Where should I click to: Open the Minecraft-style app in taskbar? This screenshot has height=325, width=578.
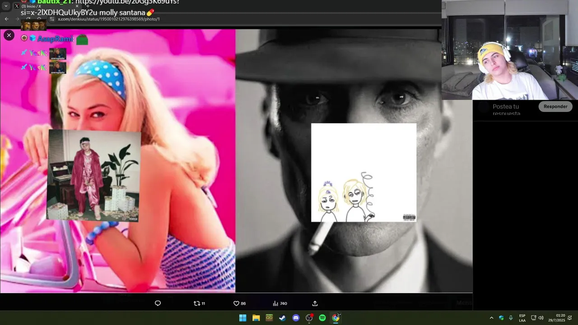click(269, 318)
